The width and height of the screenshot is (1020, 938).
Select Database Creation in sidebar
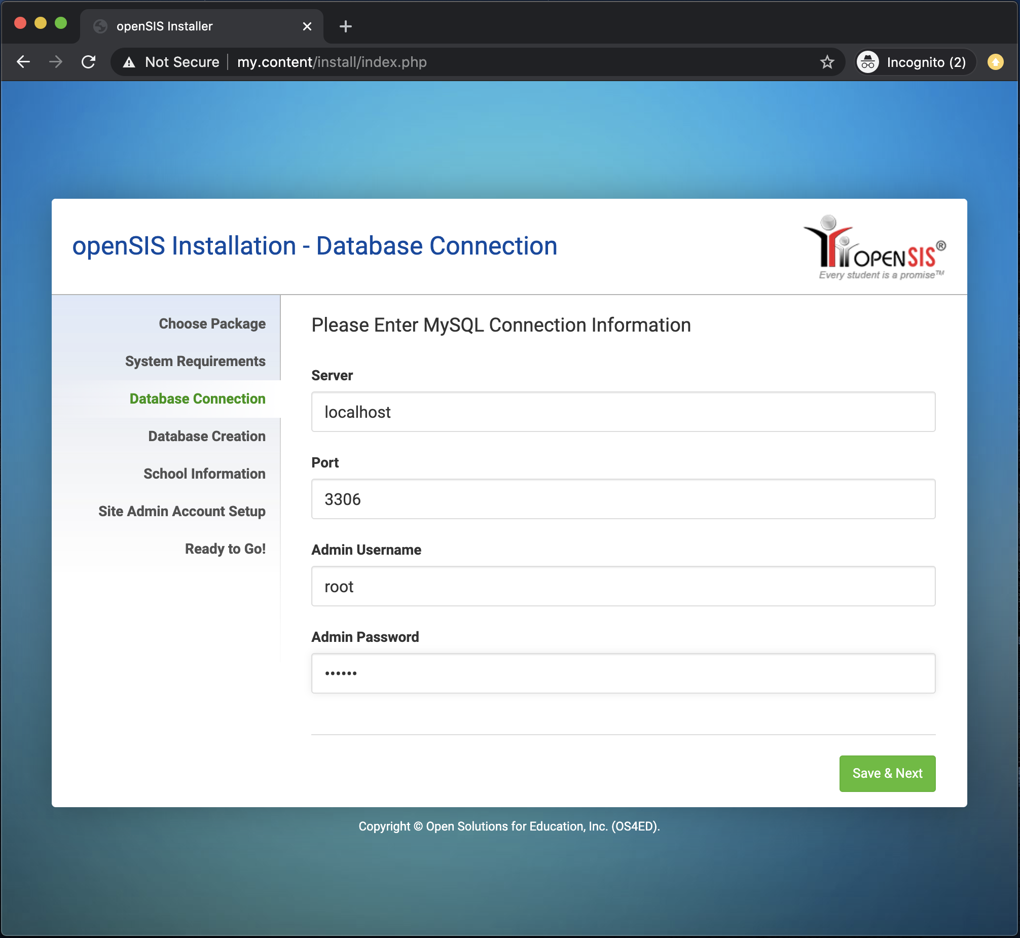point(206,437)
